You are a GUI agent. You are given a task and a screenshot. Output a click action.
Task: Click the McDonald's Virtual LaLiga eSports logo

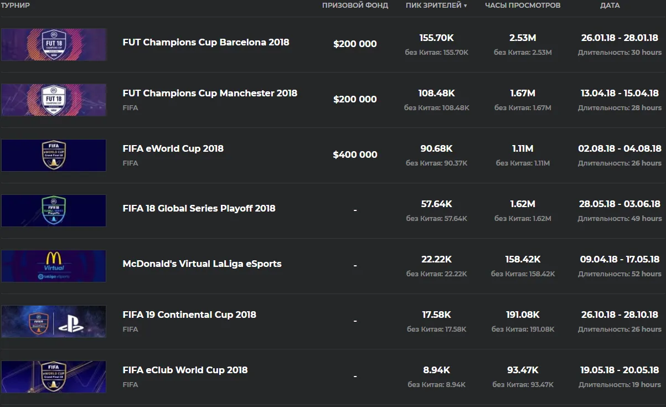pyautogui.click(x=54, y=266)
